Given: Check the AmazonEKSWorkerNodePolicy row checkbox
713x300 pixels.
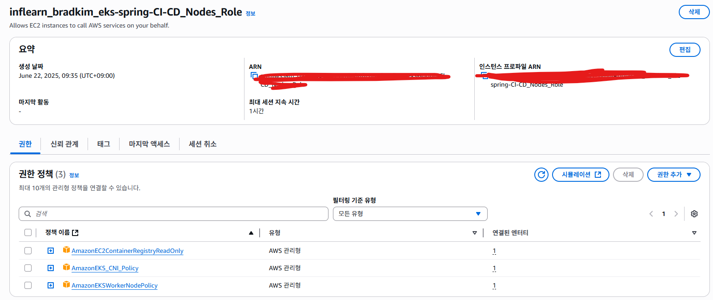Looking at the screenshot, I should click(x=28, y=285).
